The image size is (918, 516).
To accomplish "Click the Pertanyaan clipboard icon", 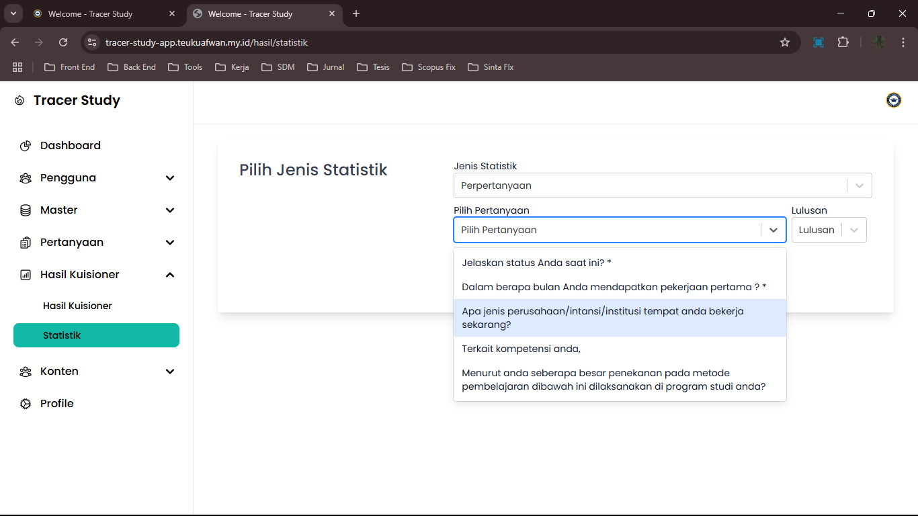I will (26, 243).
